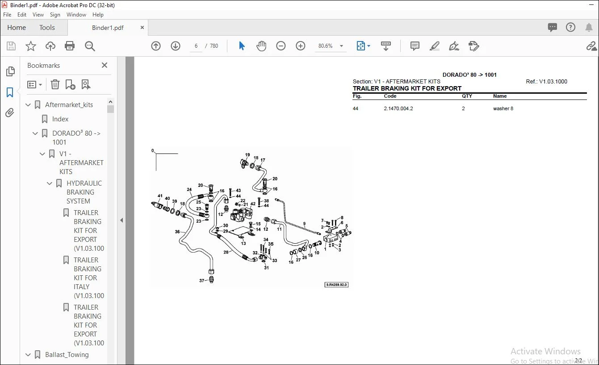This screenshot has height=365, width=599.
Task: Open the Index bookmark
Action: click(60, 119)
